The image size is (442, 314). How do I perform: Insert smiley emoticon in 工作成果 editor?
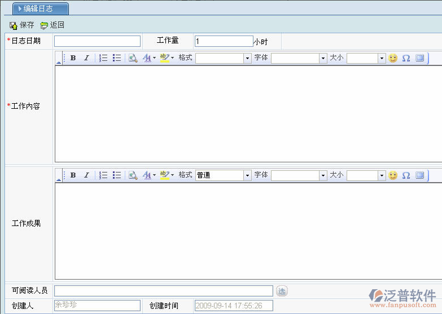(393, 175)
